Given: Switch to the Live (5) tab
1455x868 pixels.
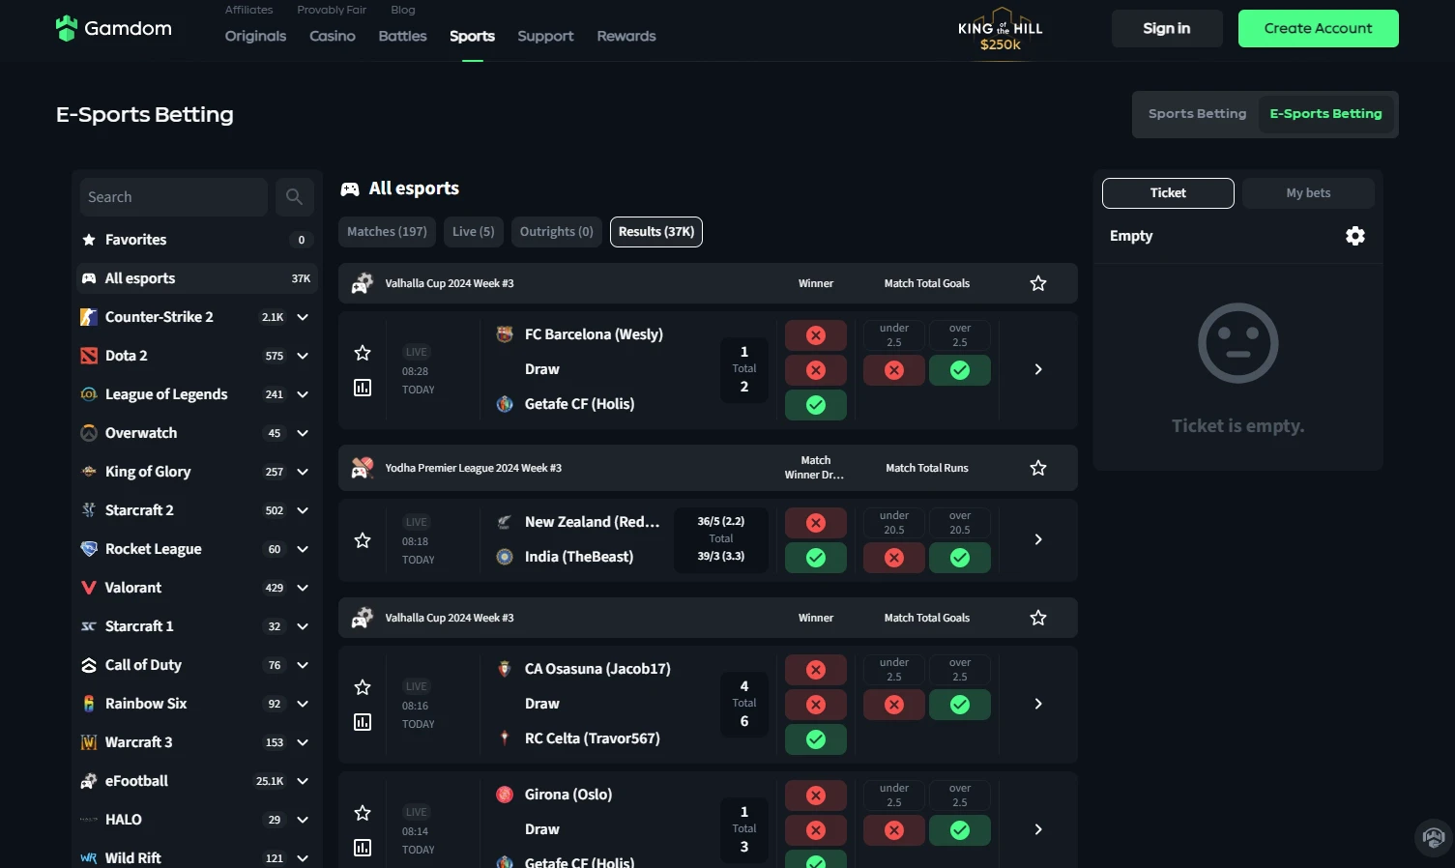Looking at the screenshot, I should (x=474, y=232).
